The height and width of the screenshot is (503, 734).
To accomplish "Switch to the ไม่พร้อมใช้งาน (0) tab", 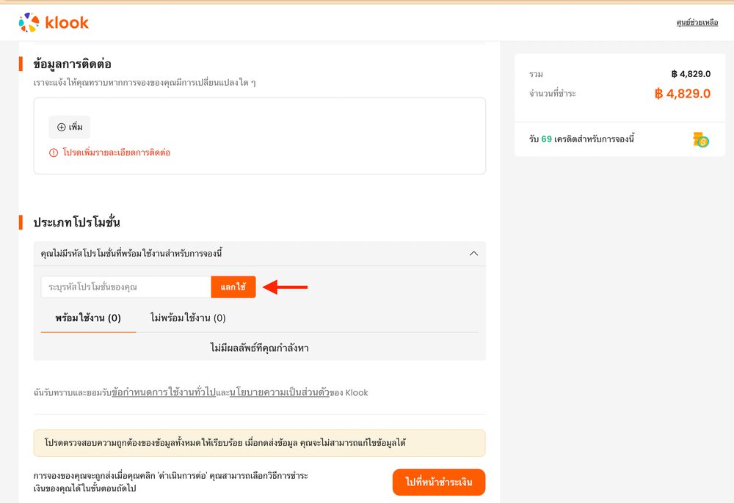I will (x=188, y=318).
